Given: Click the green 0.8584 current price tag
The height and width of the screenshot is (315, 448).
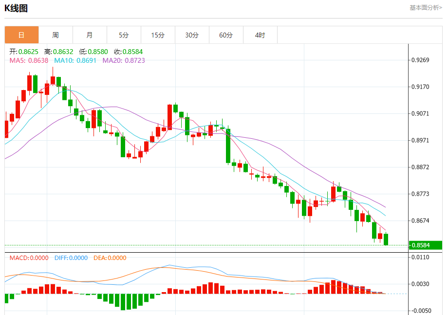Looking at the screenshot, I should tap(426, 245).
